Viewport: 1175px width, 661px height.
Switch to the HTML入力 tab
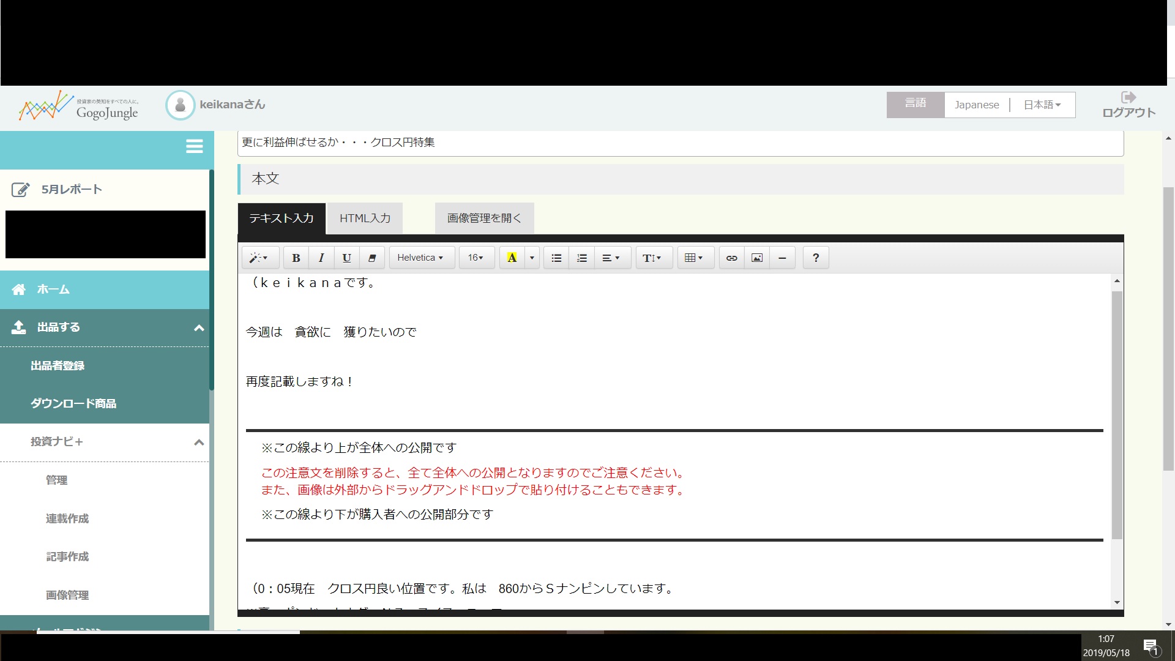365,218
